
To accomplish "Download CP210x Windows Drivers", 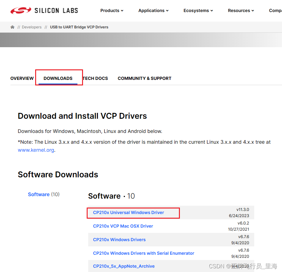I will coord(119,240).
